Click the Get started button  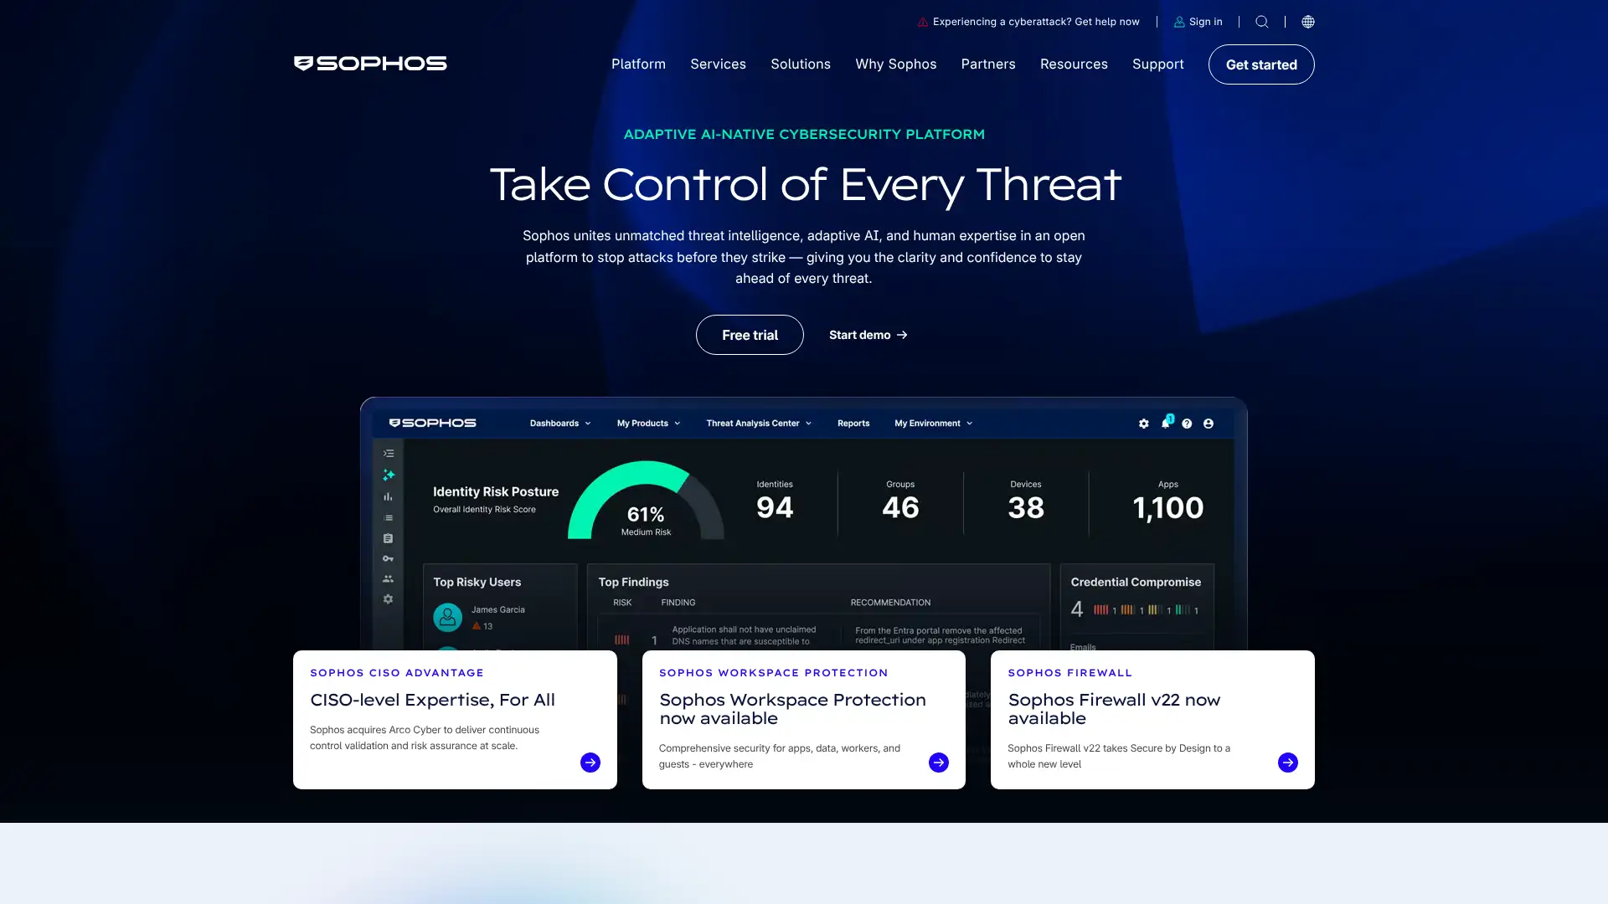[x=1261, y=64]
